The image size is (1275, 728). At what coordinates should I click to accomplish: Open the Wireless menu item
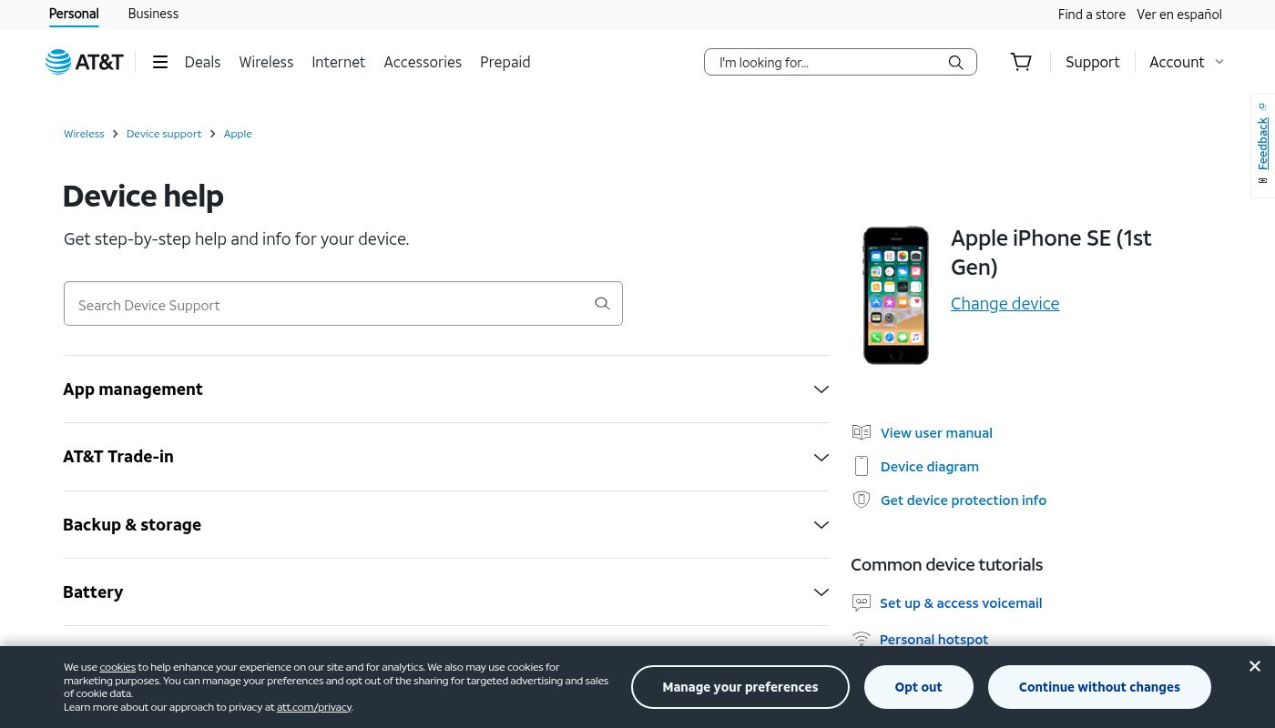[266, 62]
